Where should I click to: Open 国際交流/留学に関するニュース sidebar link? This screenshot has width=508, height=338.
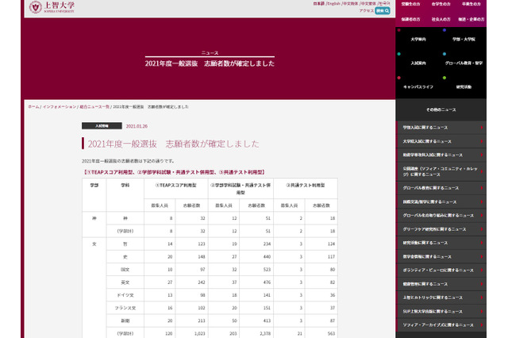click(441, 202)
